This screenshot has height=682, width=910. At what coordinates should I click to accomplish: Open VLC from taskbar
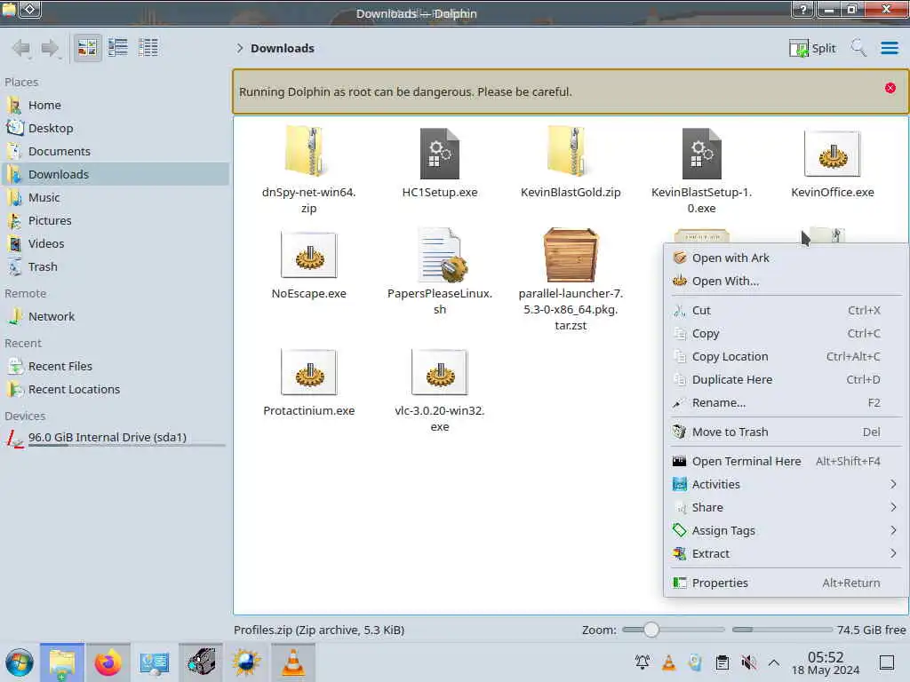(293, 662)
